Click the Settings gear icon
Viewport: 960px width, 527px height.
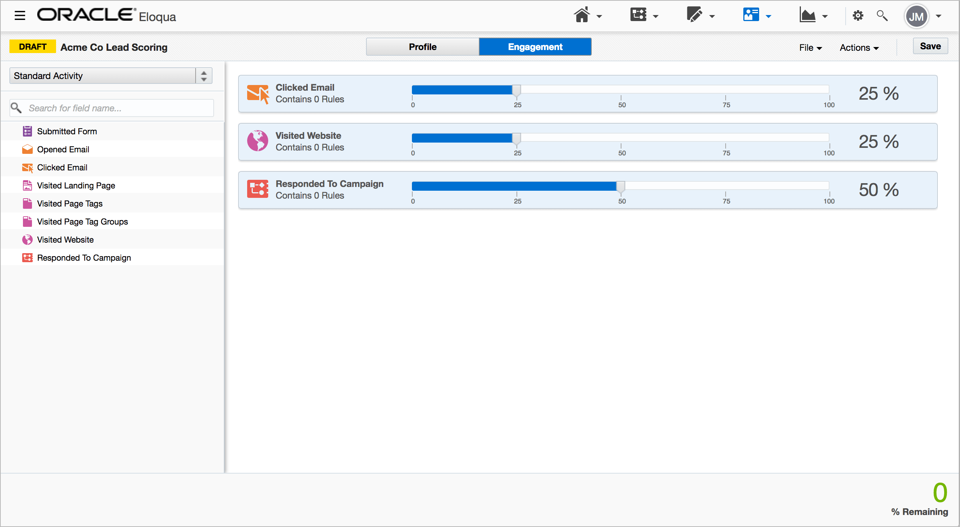click(x=858, y=16)
